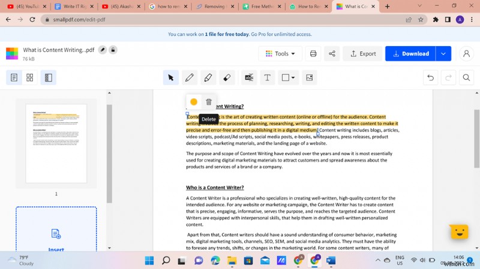Open the shape tool dropdown
Viewport: 480px width, 269px height.
[289, 78]
